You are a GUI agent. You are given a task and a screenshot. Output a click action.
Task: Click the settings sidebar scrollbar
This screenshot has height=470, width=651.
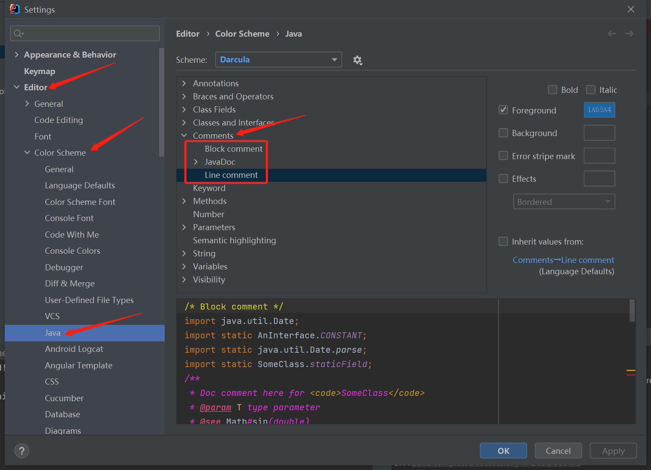pyautogui.click(x=162, y=102)
